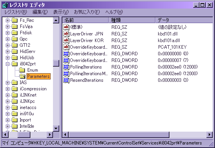Image resolution: width=215 pixels, height=148 pixels.
Task: Click the Ftdisk folder icon
Action: click(x=15, y=33)
